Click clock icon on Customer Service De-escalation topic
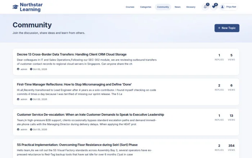Screen dimensions: 252x158 click(x=31, y=130)
